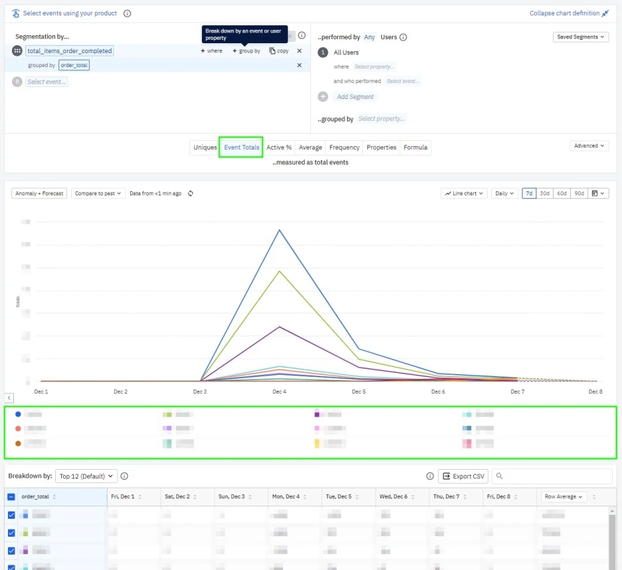Open total_items_order_completed event selector

click(x=69, y=50)
